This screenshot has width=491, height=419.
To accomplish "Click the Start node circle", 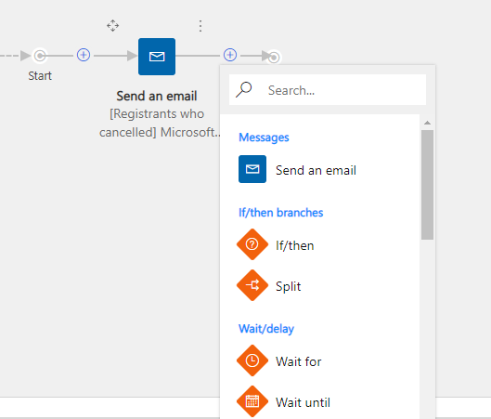I will coord(40,56).
